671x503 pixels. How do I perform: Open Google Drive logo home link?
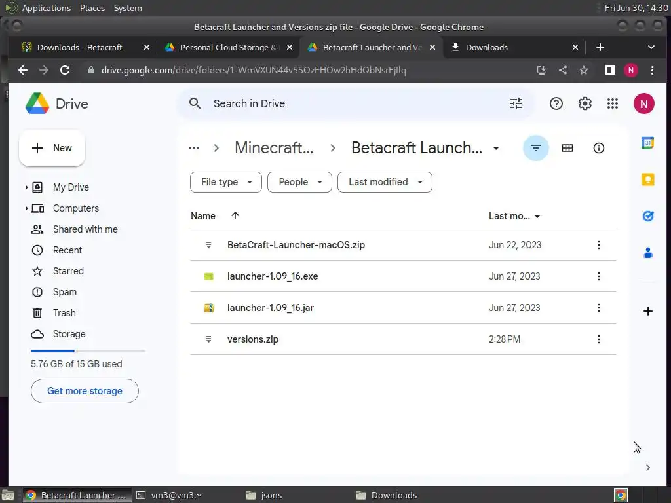click(56, 103)
